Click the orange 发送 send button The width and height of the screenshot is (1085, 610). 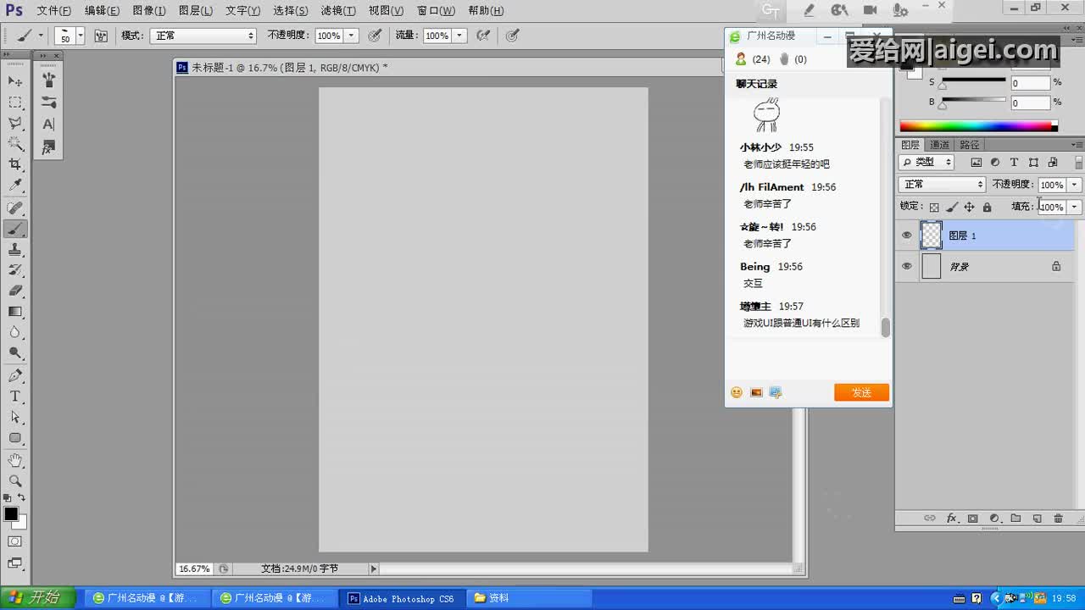tap(861, 392)
